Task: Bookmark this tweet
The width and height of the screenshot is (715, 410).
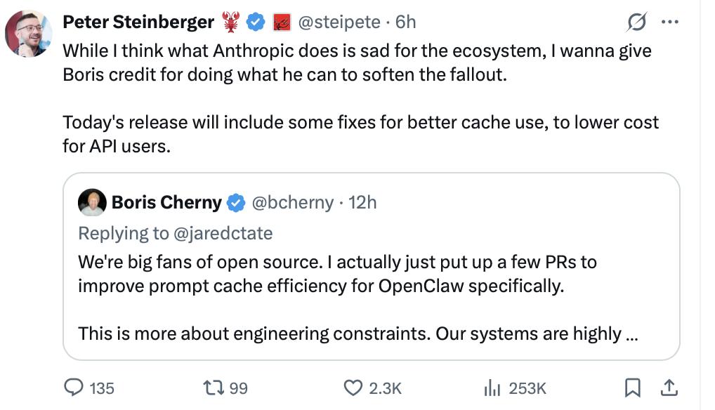Action: click(x=632, y=388)
